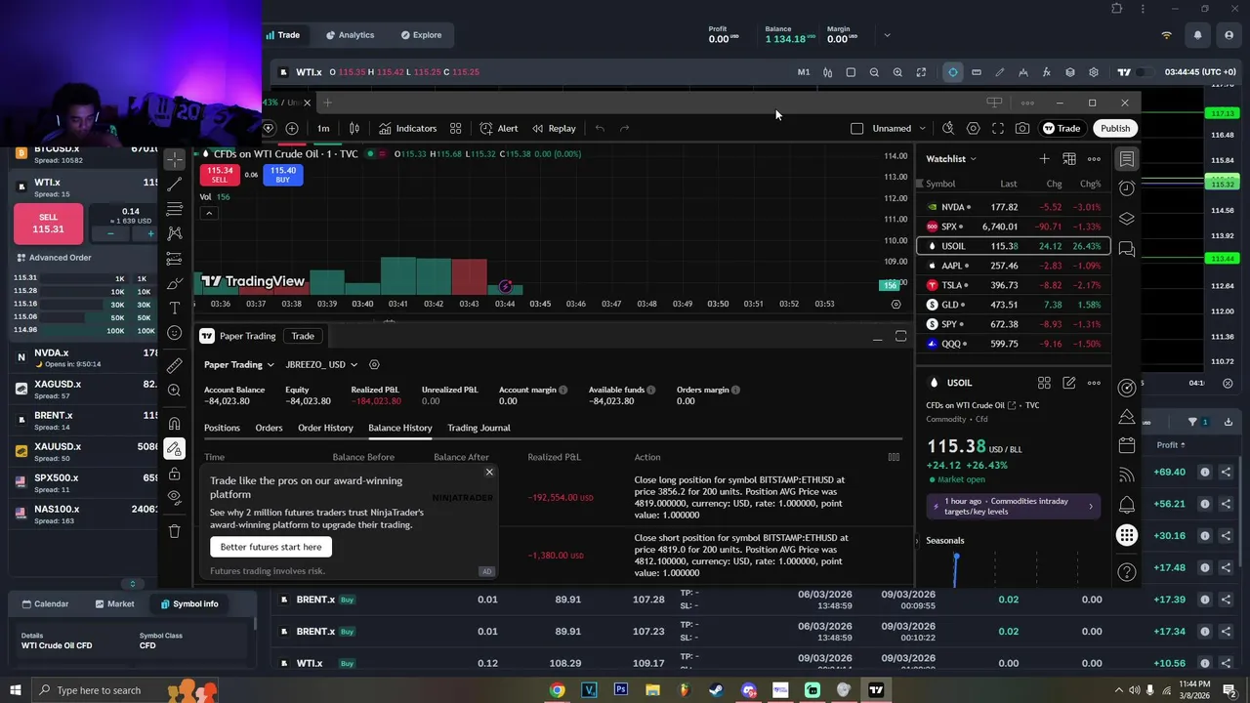1250x703 pixels.
Task: Expand the Watchlist dropdown title
Action: [950, 158]
